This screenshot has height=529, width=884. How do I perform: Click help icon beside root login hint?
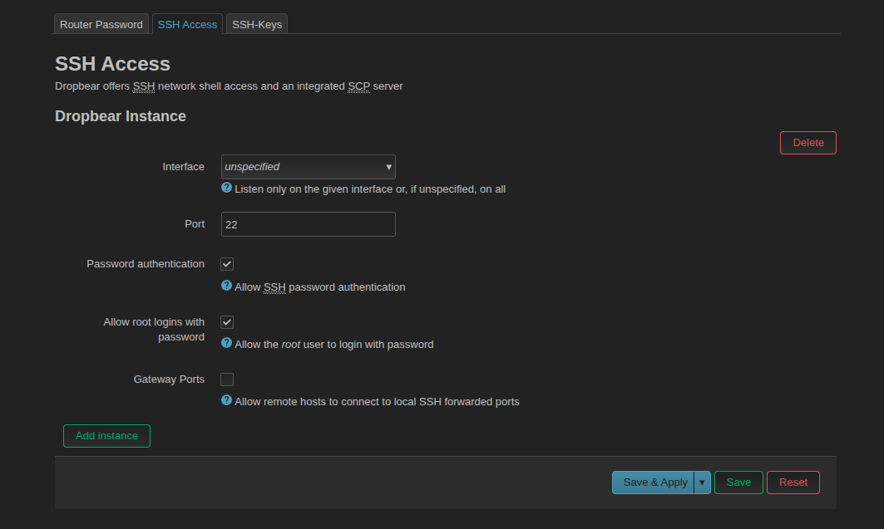click(x=226, y=343)
